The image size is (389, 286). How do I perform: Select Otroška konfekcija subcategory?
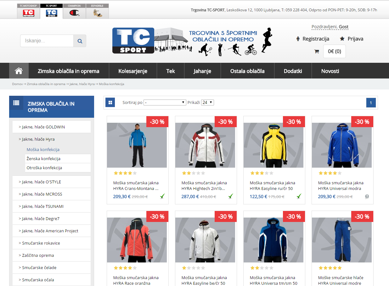(58, 168)
